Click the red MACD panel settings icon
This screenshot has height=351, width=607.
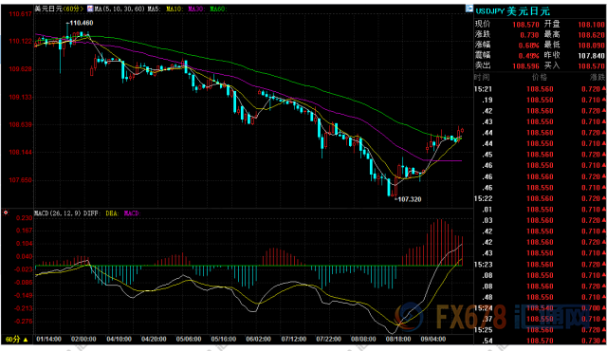(x=6, y=212)
